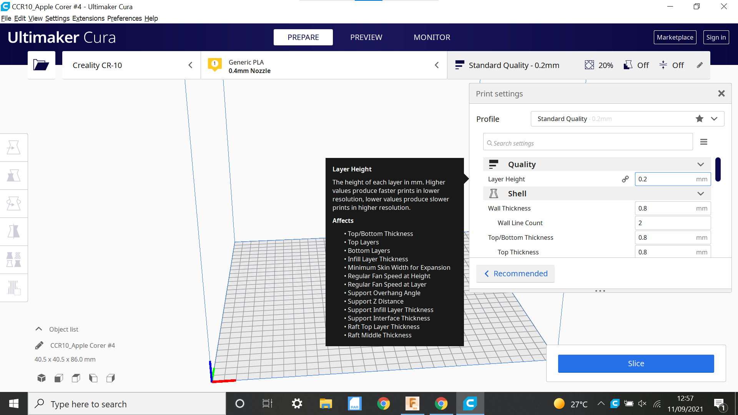The image size is (738, 415).
Task: Select the Mirror tool in left toolbar
Action: 14,232
